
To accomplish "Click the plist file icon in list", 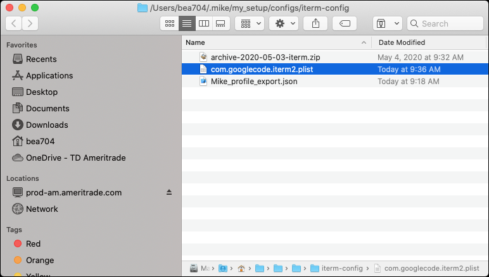I will pyautogui.click(x=203, y=69).
